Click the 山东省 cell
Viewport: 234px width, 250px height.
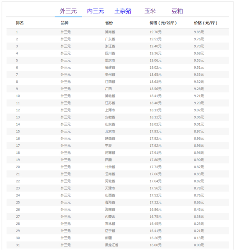pos(110,124)
